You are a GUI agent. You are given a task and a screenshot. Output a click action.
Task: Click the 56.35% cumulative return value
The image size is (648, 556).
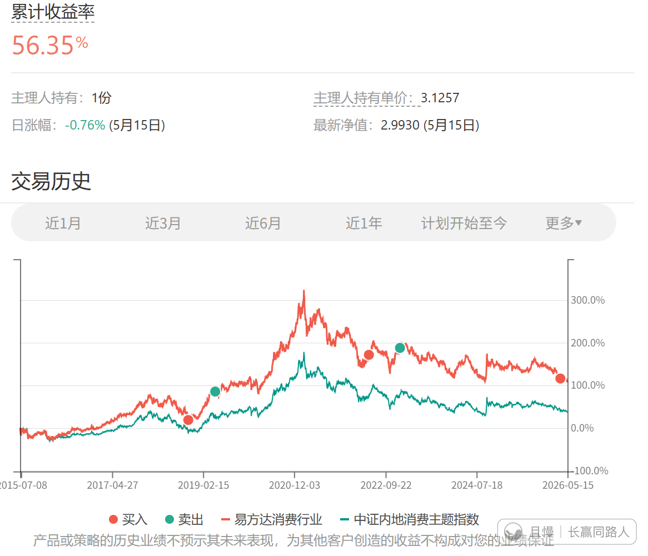pyautogui.click(x=49, y=45)
